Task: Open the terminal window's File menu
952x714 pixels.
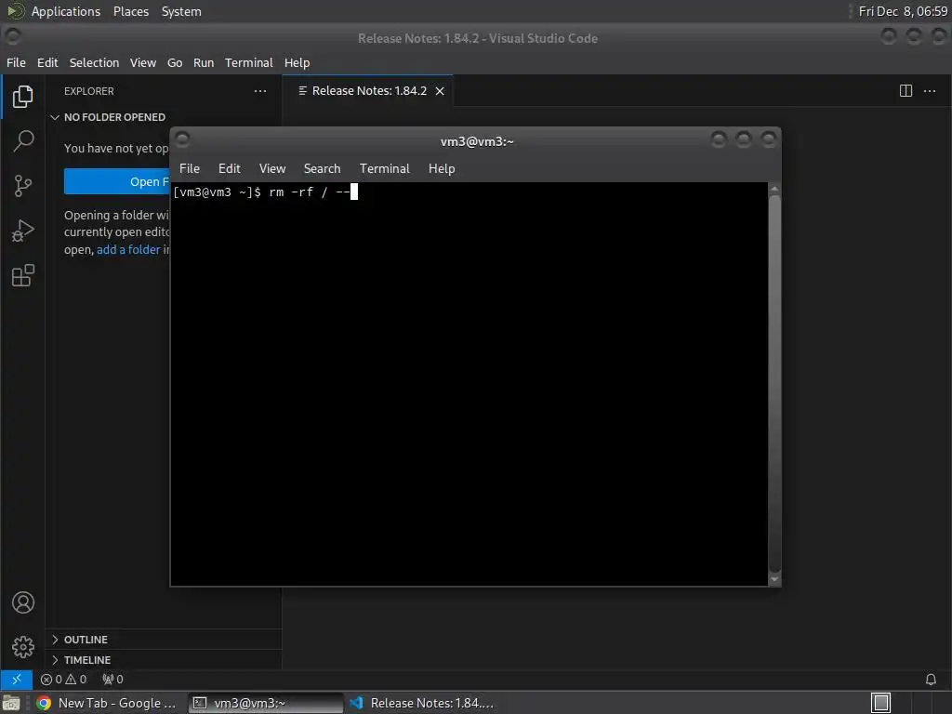Action: point(190,168)
